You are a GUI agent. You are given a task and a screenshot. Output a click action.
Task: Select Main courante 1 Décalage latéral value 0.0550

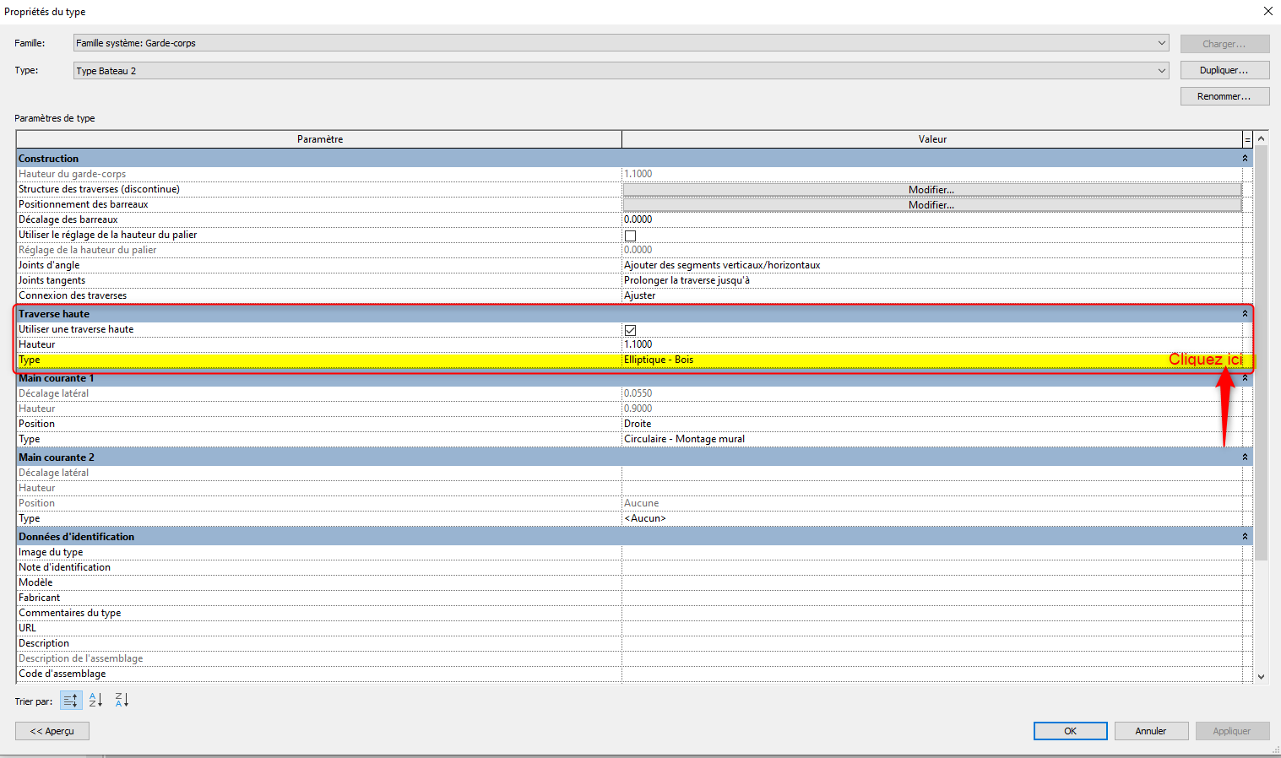pos(932,393)
